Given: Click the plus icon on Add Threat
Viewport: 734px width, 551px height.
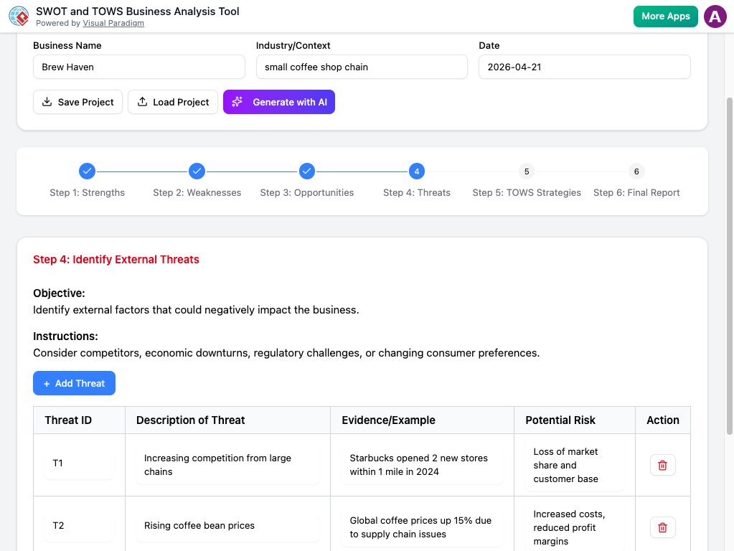Looking at the screenshot, I should [46, 383].
